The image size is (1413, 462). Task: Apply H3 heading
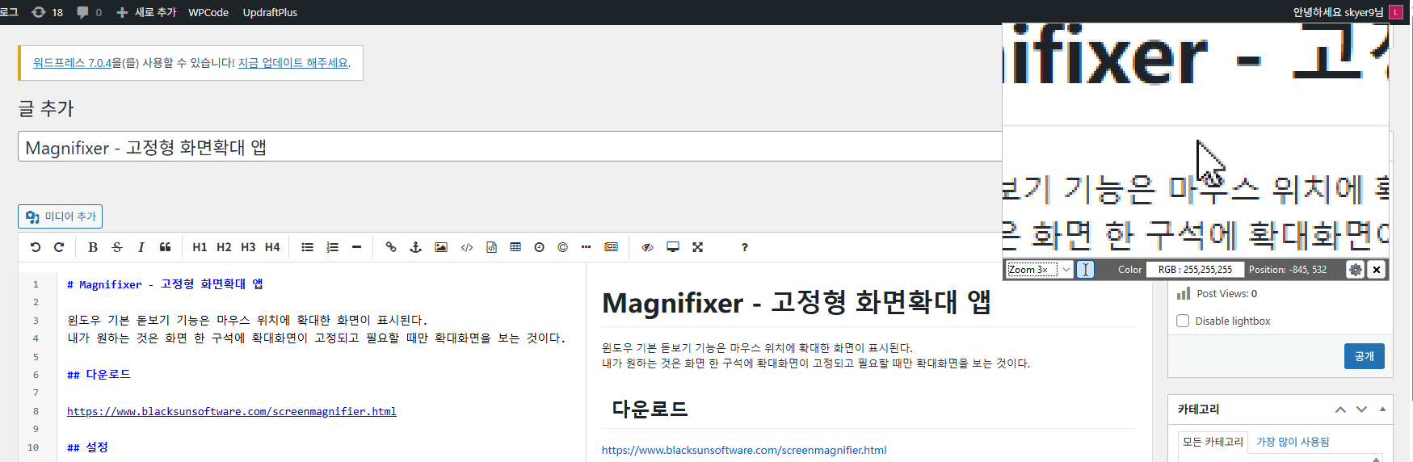248,247
